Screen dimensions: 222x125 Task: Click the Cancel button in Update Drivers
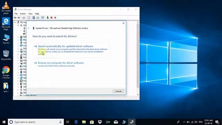pos(118,91)
